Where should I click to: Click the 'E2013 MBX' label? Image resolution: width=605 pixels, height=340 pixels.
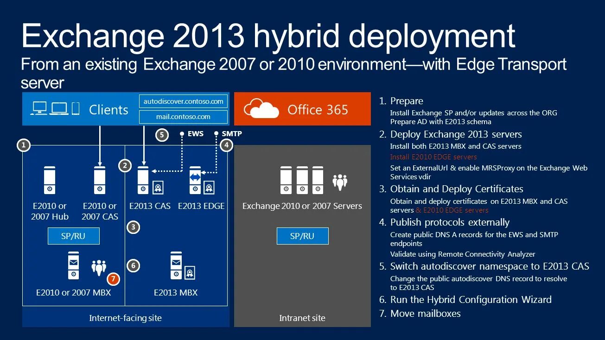tap(176, 293)
